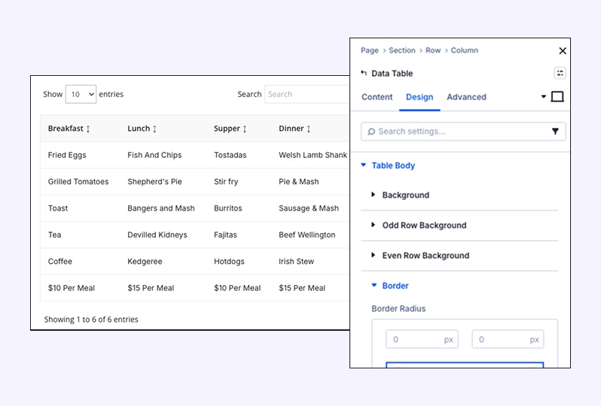Image resolution: width=601 pixels, height=406 pixels.
Task: Click the panel layout icon right of Data Table
Action: pyautogui.click(x=560, y=74)
